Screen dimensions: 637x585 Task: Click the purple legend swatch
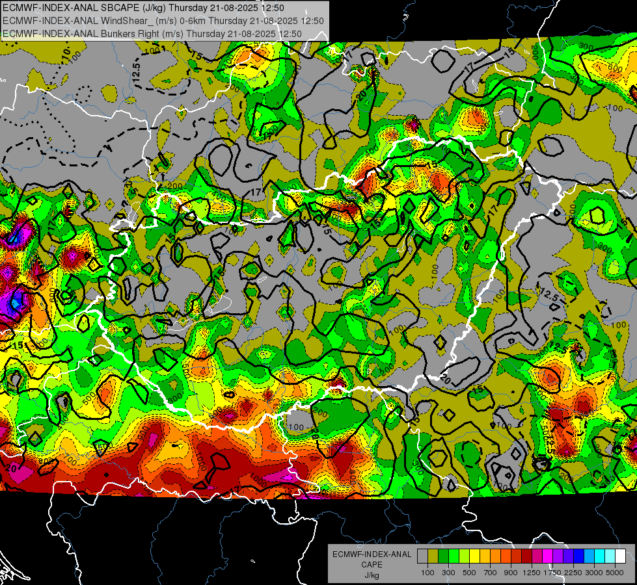click(x=558, y=556)
